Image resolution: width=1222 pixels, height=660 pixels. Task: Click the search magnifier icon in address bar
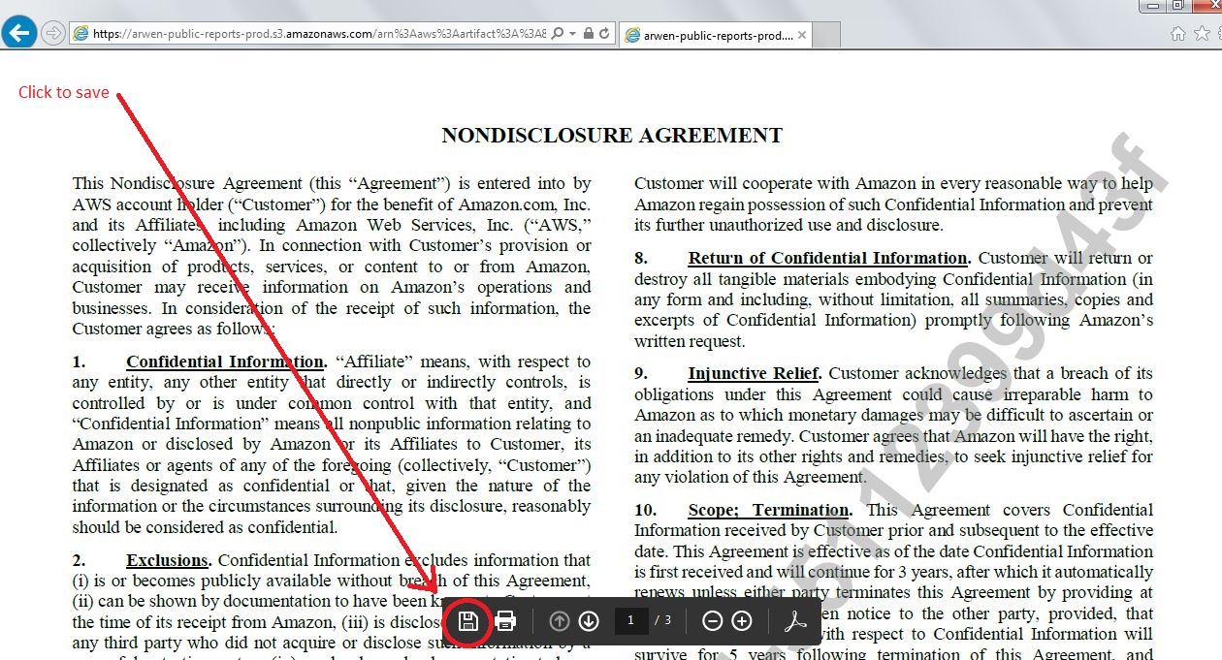click(558, 33)
